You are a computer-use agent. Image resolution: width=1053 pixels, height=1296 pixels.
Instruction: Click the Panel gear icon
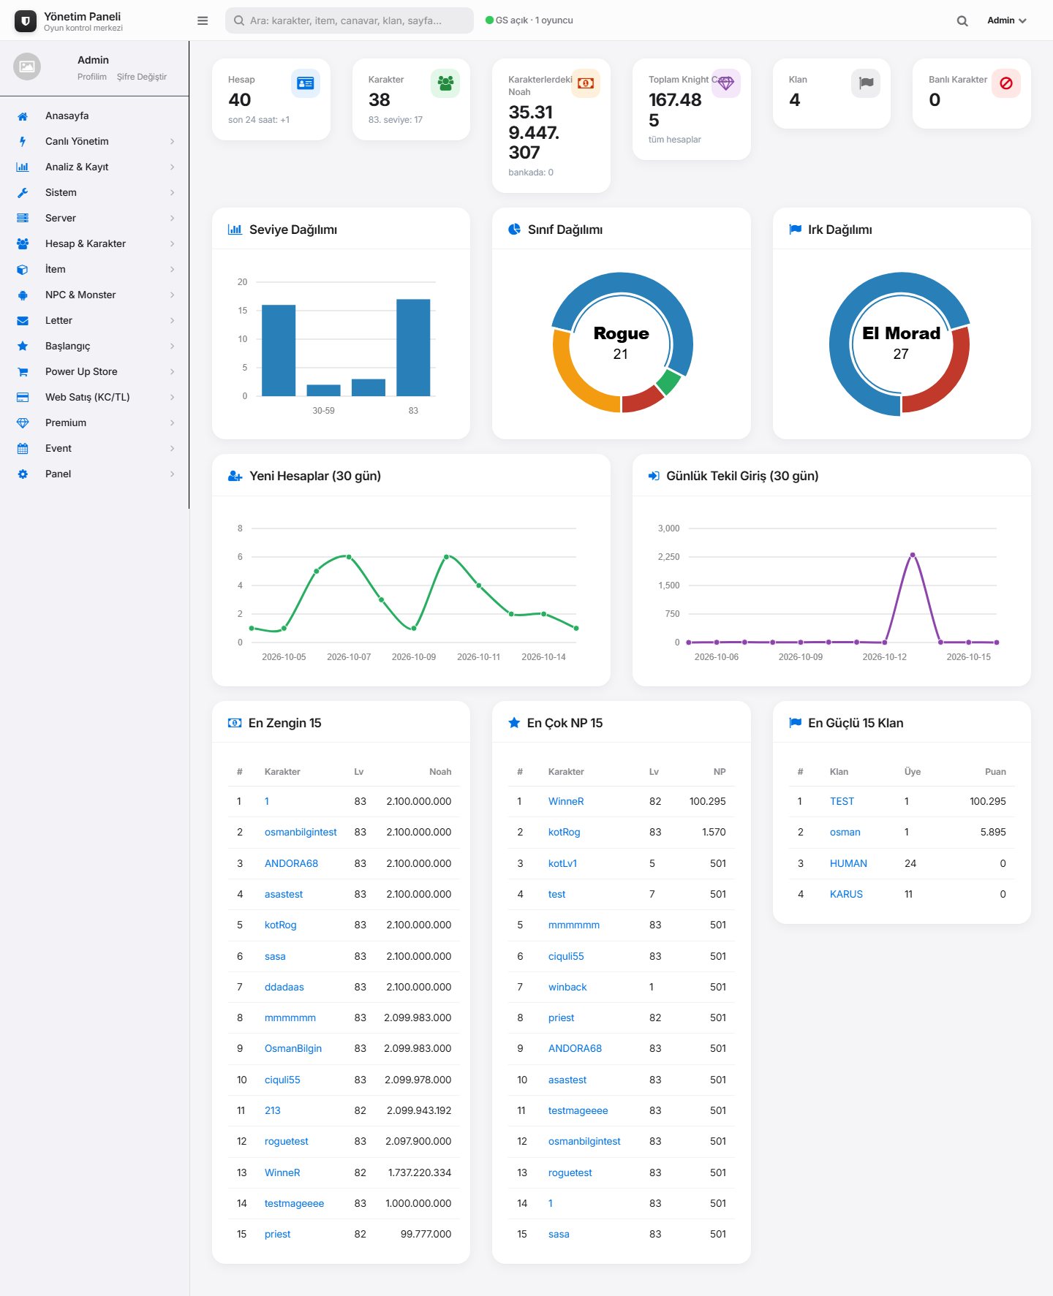23,474
